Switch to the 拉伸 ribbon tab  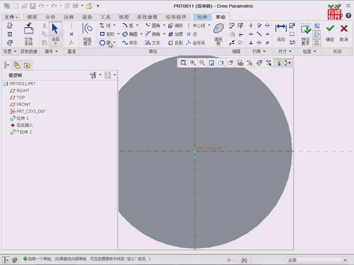[x=202, y=17]
